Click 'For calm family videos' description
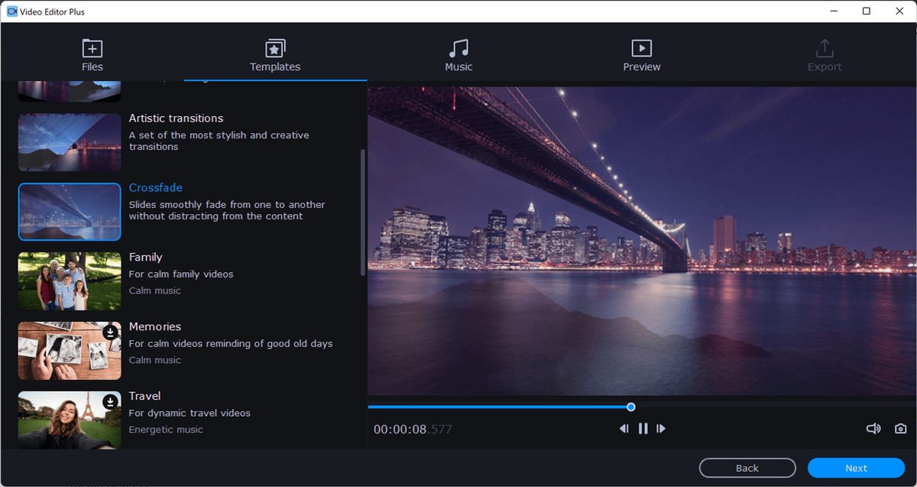This screenshot has height=487, width=917. pos(181,274)
